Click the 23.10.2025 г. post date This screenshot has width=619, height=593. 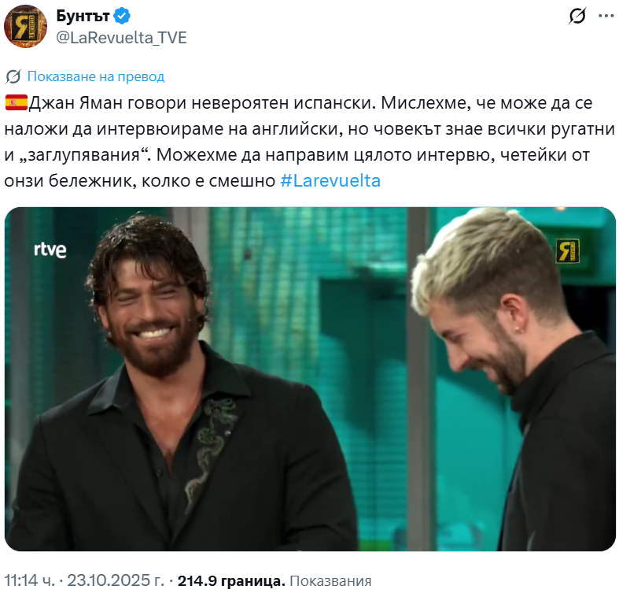(x=116, y=580)
